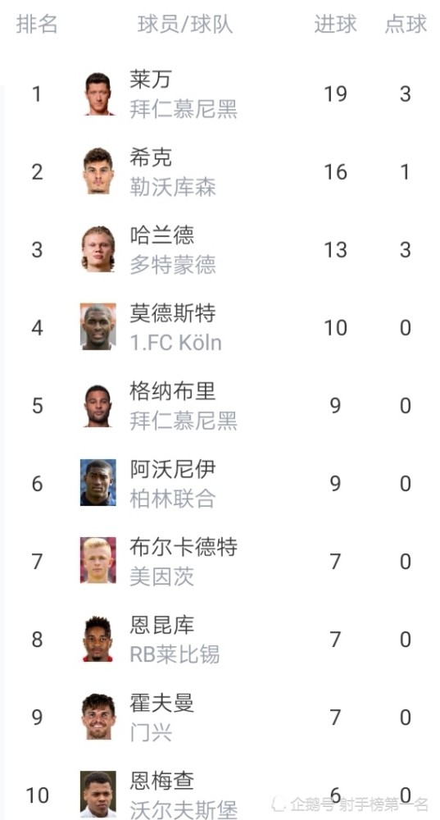The width and height of the screenshot is (440, 820).
Task: Open 哈兰德 player avatar photo
Action: point(98,249)
